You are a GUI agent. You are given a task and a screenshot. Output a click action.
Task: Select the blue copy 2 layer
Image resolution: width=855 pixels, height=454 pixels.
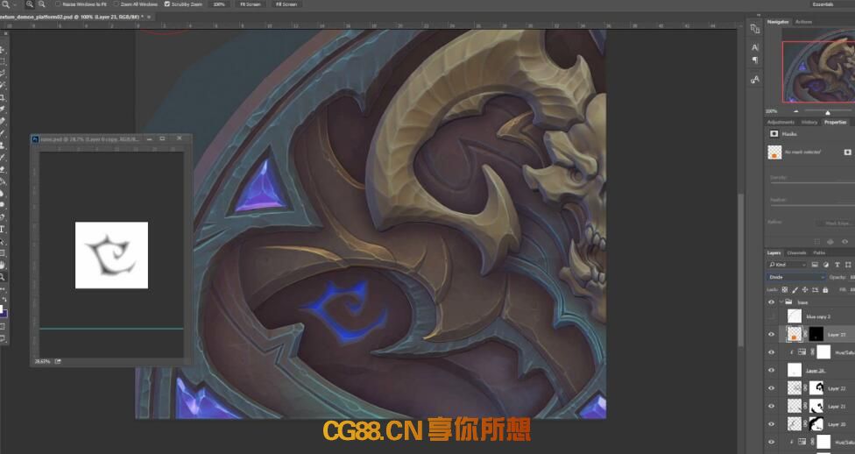tap(818, 316)
